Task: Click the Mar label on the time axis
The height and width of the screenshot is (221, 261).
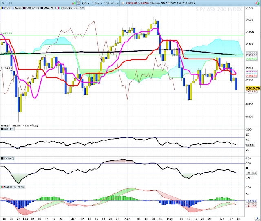Action: pos(73,219)
